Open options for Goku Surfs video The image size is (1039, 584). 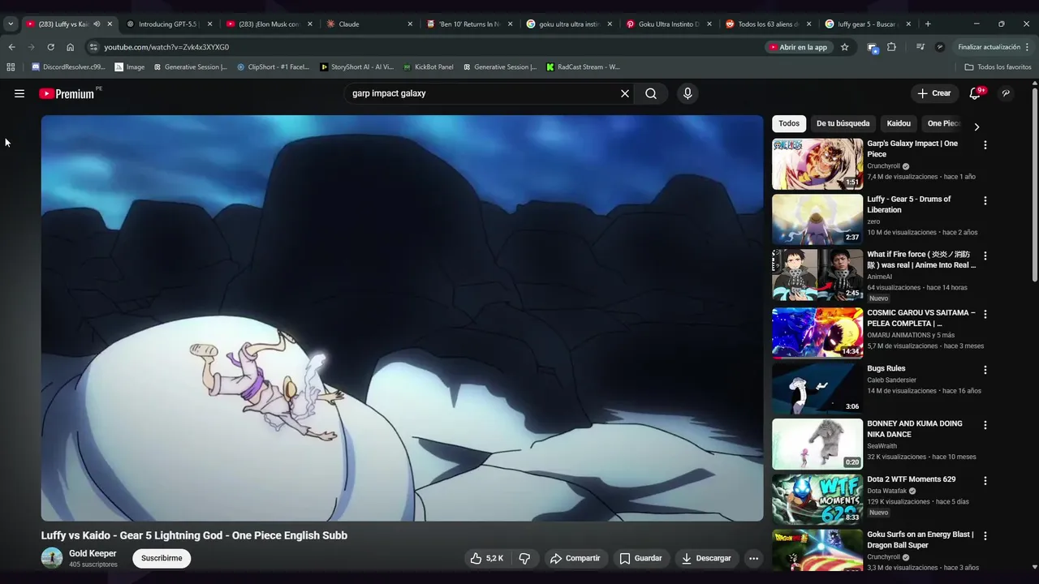pos(985,536)
